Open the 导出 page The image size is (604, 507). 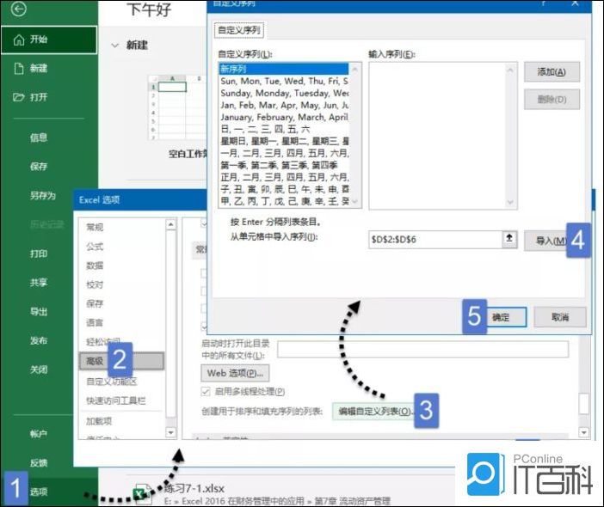coord(39,311)
